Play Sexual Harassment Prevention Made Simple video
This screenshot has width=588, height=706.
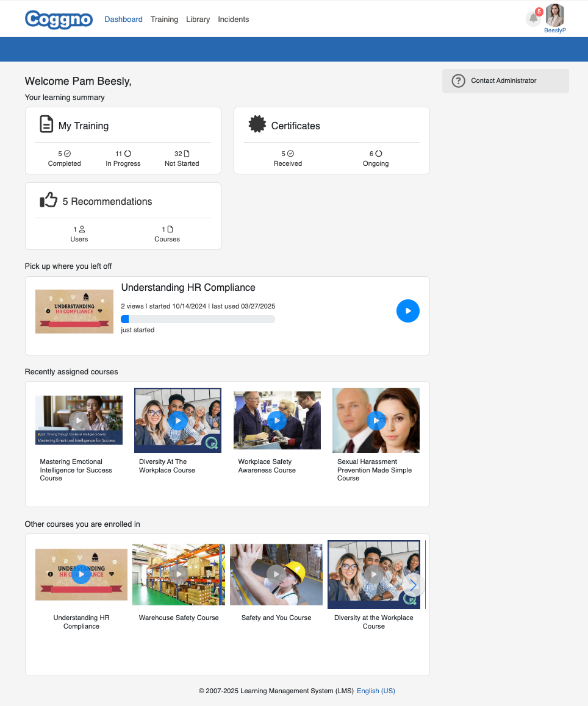[x=376, y=420]
